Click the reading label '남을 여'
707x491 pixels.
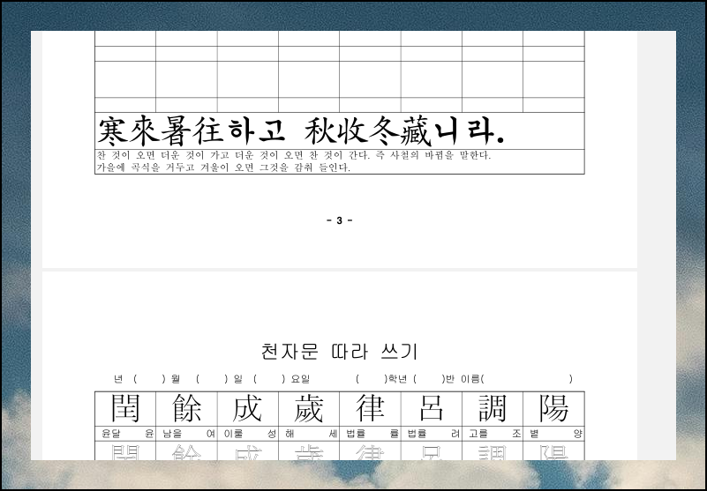click(189, 434)
